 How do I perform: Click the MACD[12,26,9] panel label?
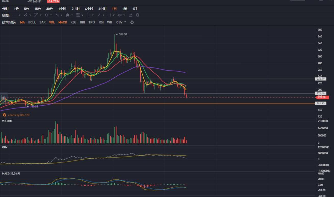[x=11, y=173]
